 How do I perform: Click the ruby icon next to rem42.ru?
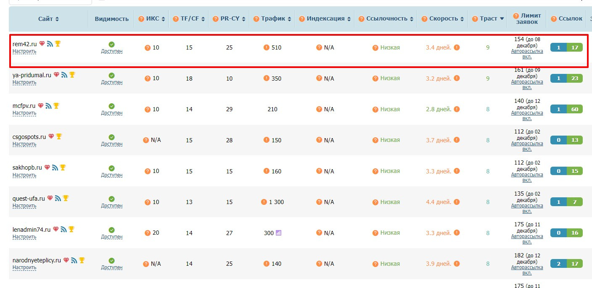(x=42, y=44)
